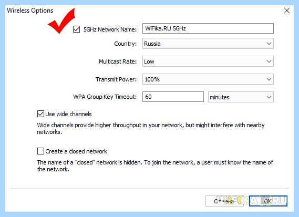Open the Transmit Power dropdown
The image size is (299, 217).
pyautogui.click(x=208, y=79)
